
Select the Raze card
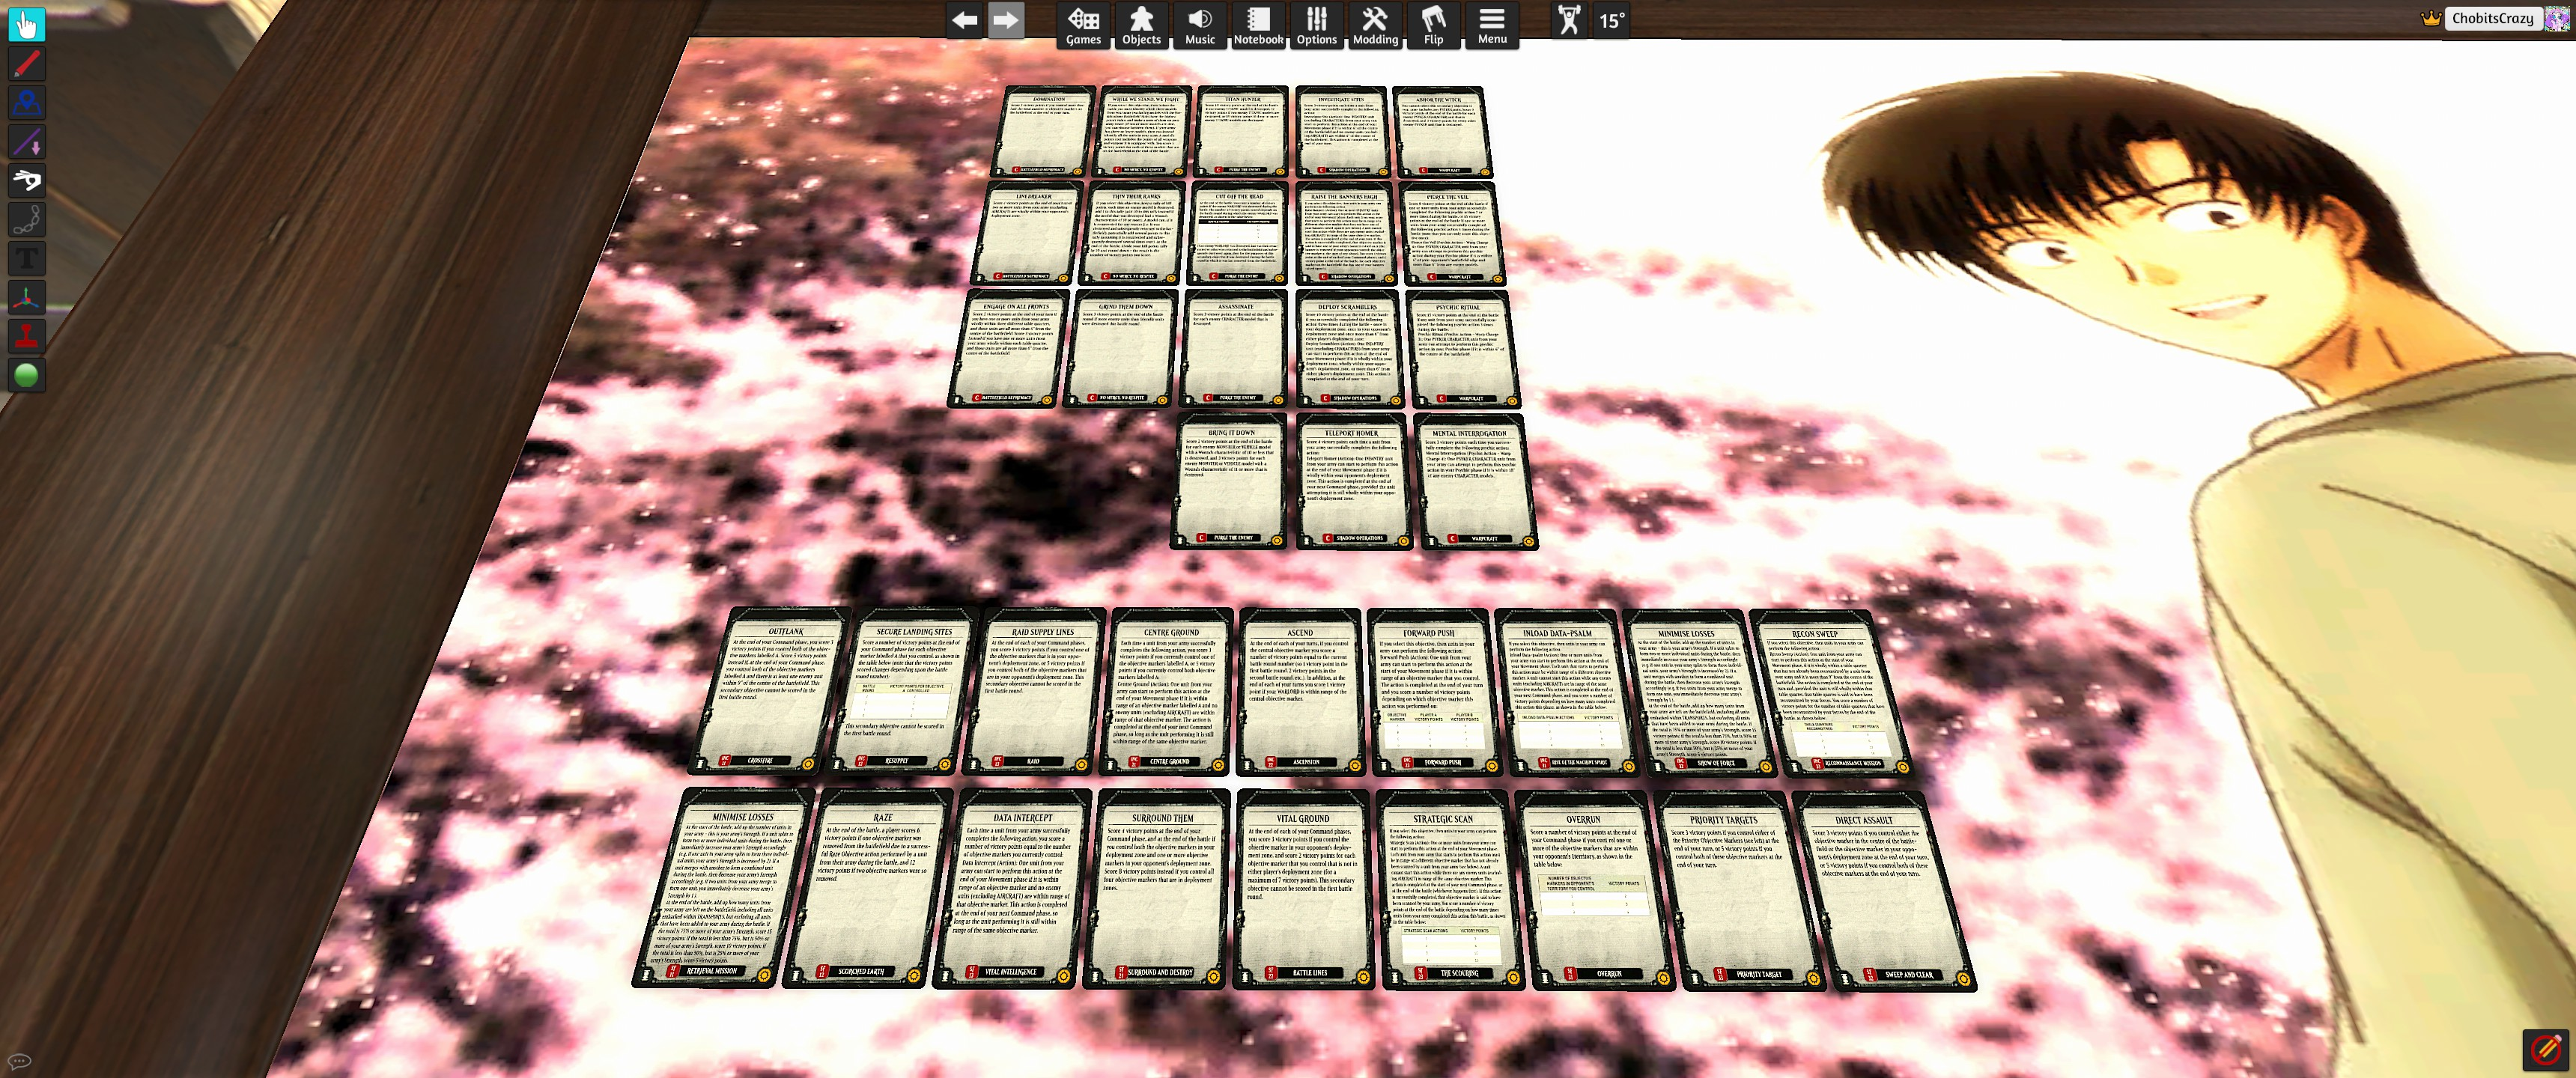[x=868, y=888]
